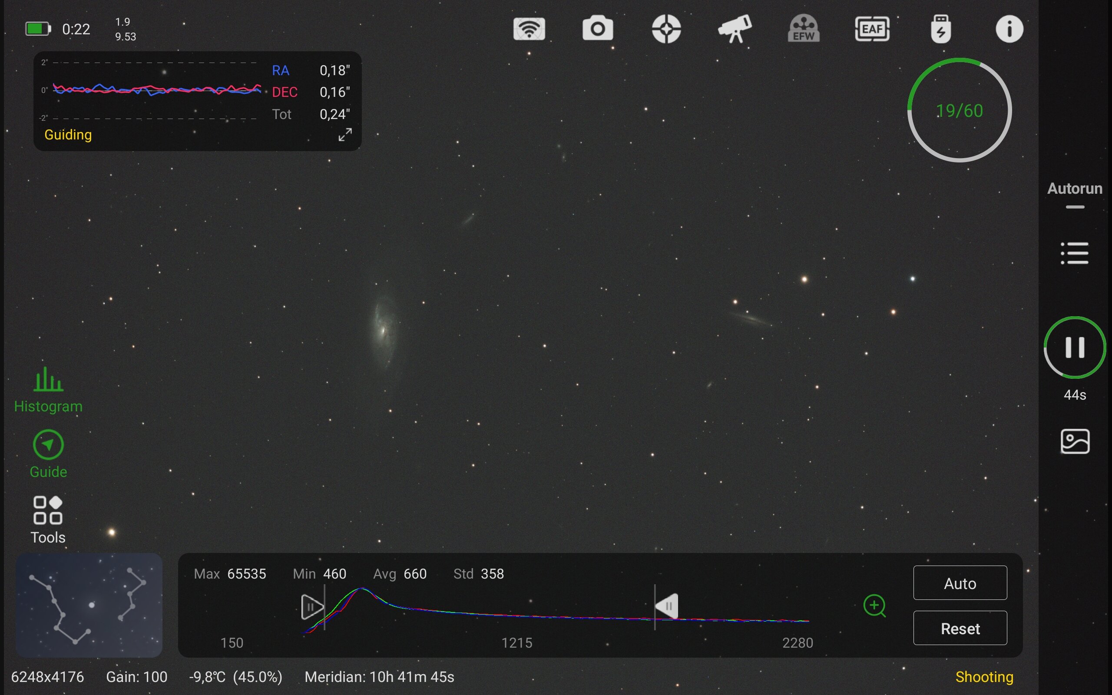Image resolution: width=1112 pixels, height=695 pixels.
Task: Open the Autorun sequence list
Action: [1074, 253]
